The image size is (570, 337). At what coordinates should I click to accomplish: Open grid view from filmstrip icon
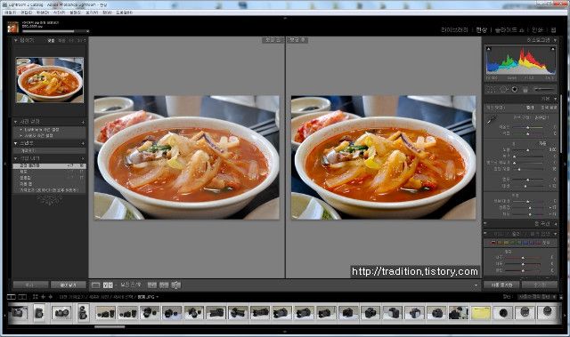(x=36, y=297)
